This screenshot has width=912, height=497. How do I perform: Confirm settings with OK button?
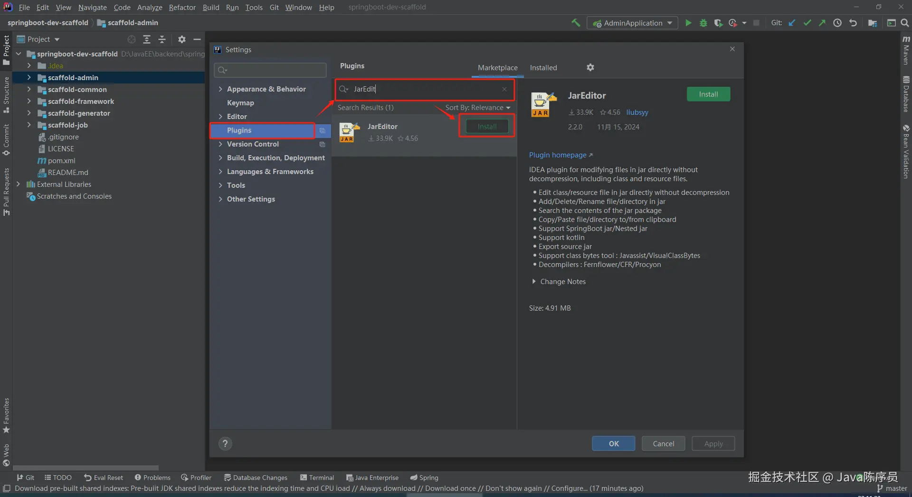tap(613, 443)
